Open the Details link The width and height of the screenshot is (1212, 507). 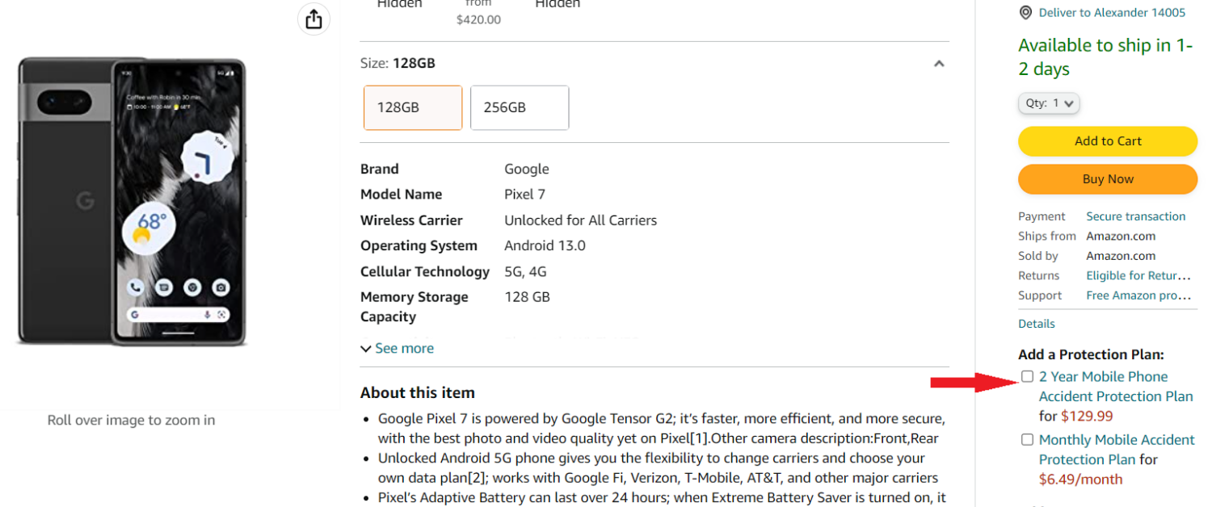pos(1037,324)
